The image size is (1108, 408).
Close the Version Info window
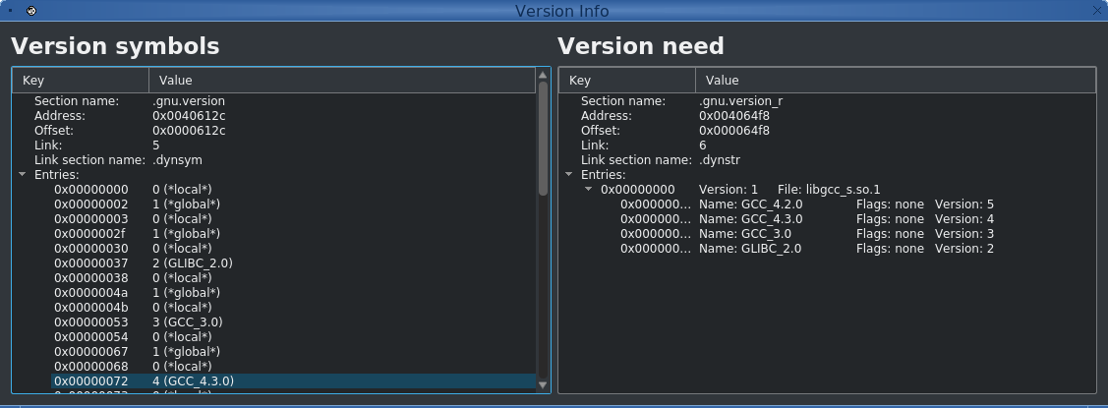pos(1099,10)
